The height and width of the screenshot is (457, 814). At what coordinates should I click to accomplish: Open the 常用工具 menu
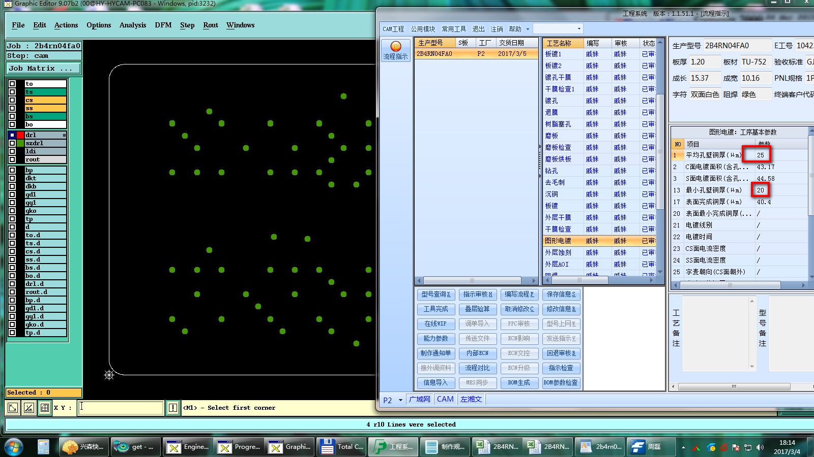coord(454,29)
